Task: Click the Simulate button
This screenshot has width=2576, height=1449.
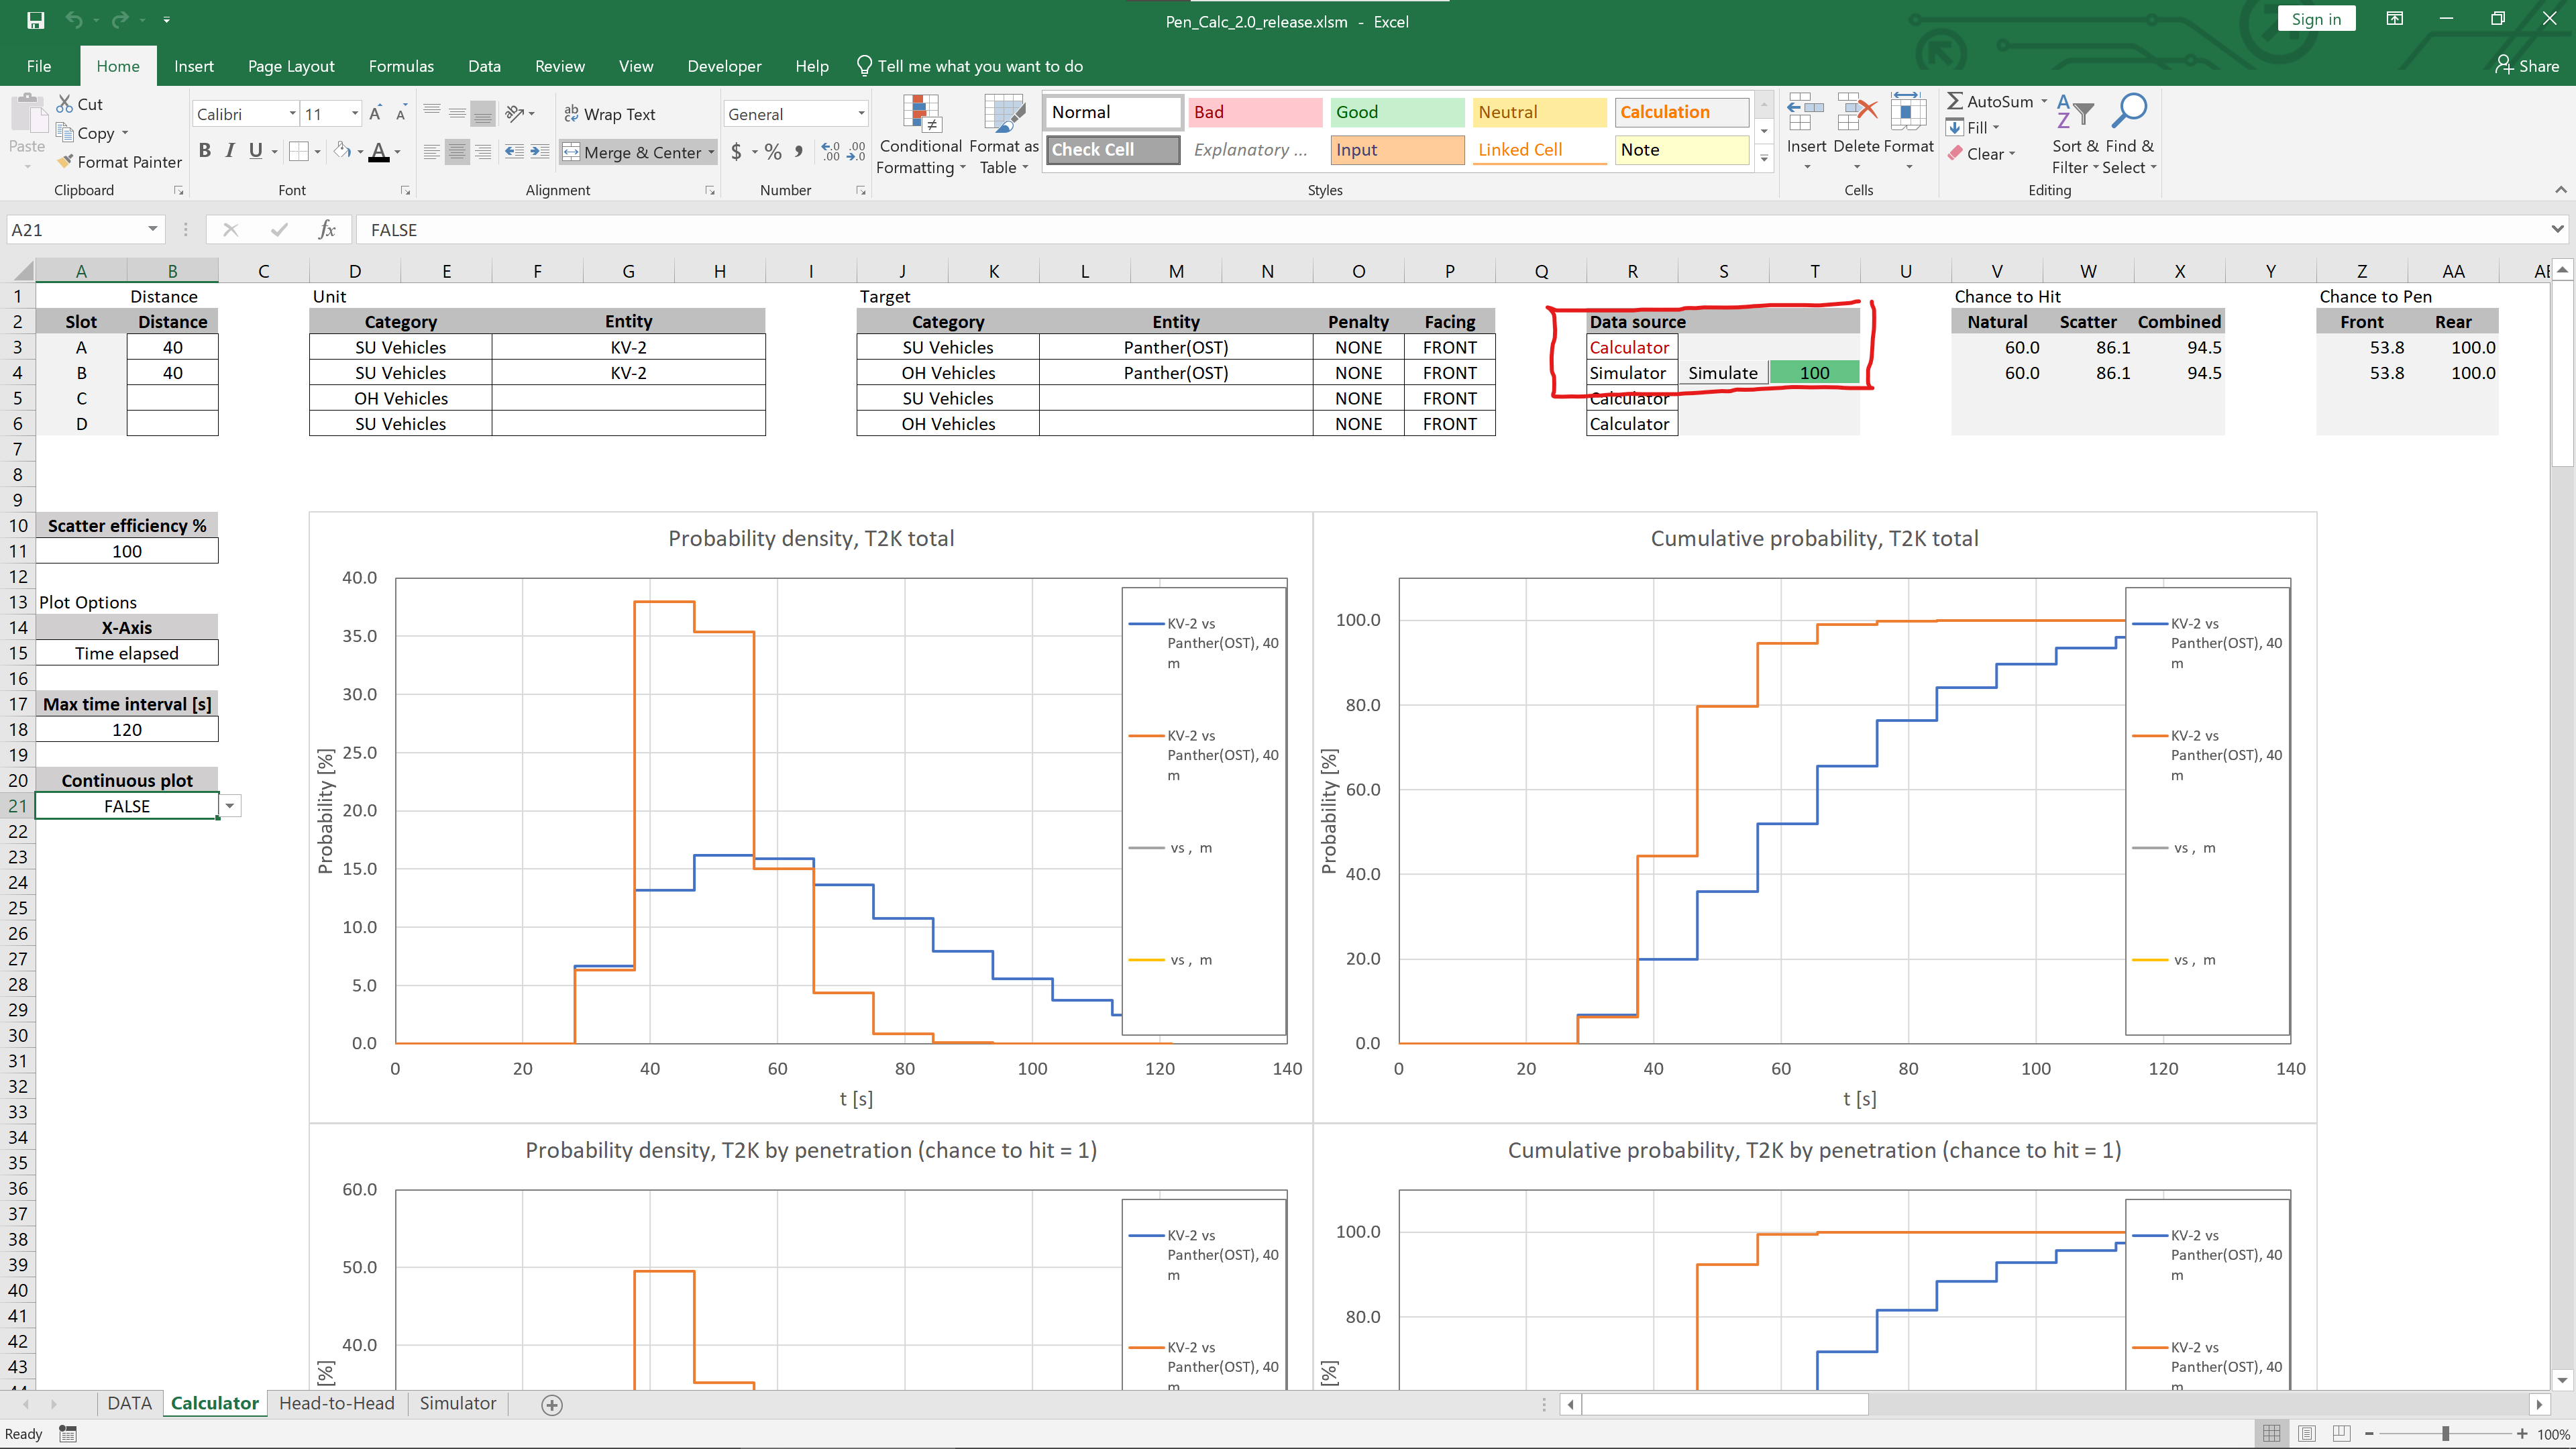Action: [1723, 373]
